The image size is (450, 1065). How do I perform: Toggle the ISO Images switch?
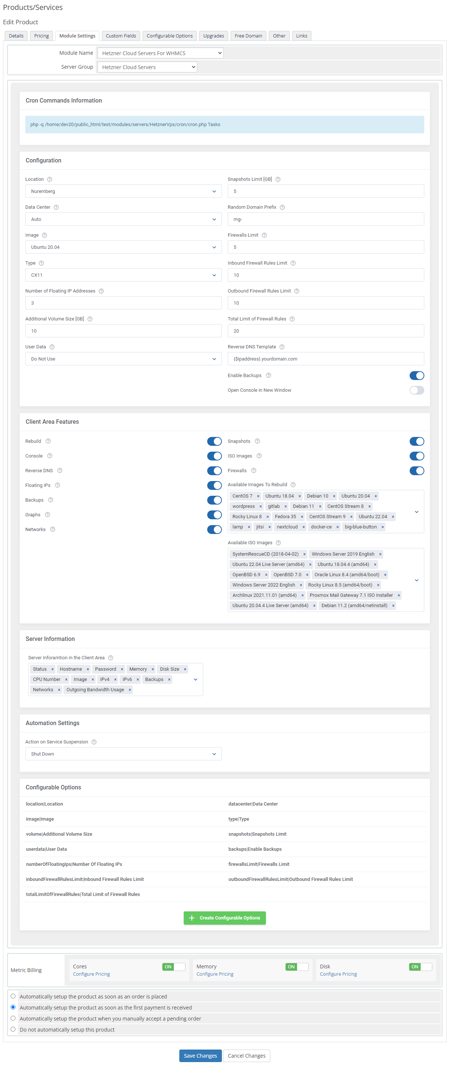[417, 456]
